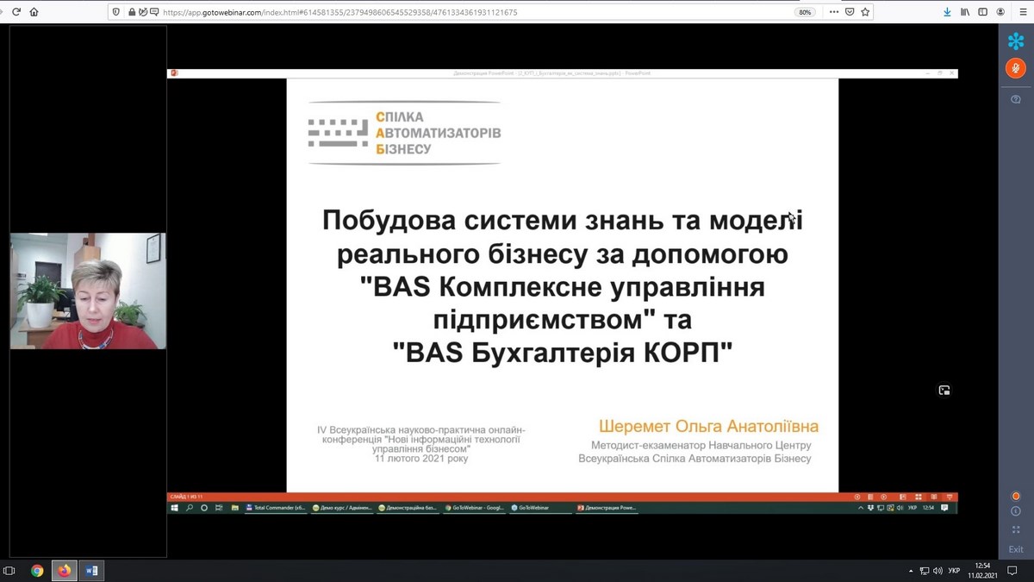Bookmark this page with the star icon
The image size is (1034, 582).
[x=865, y=12]
